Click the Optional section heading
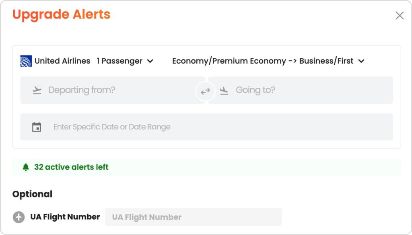This screenshot has height=235, width=412. (x=32, y=194)
